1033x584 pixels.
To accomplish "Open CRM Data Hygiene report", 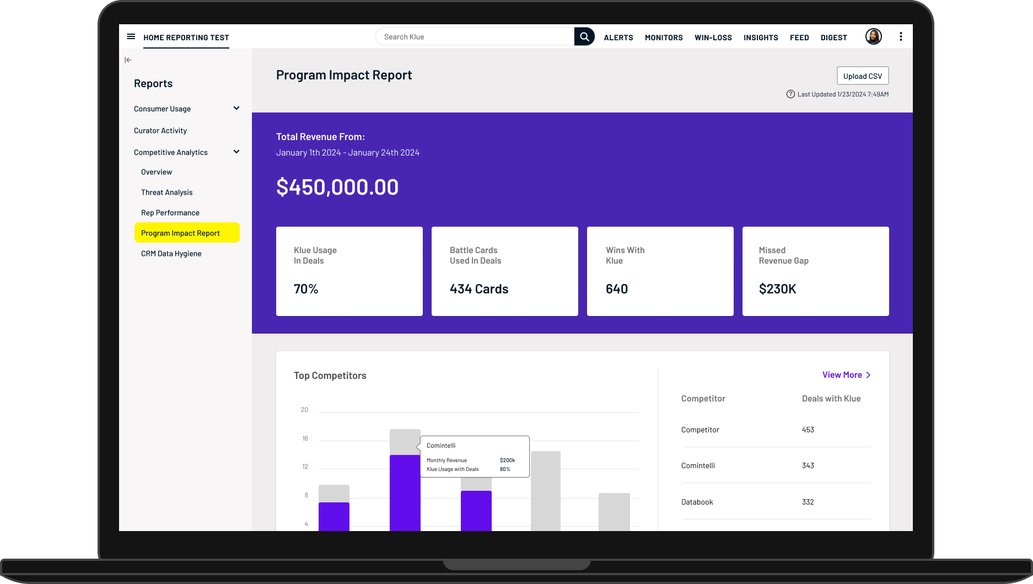I will tap(171, 254).
